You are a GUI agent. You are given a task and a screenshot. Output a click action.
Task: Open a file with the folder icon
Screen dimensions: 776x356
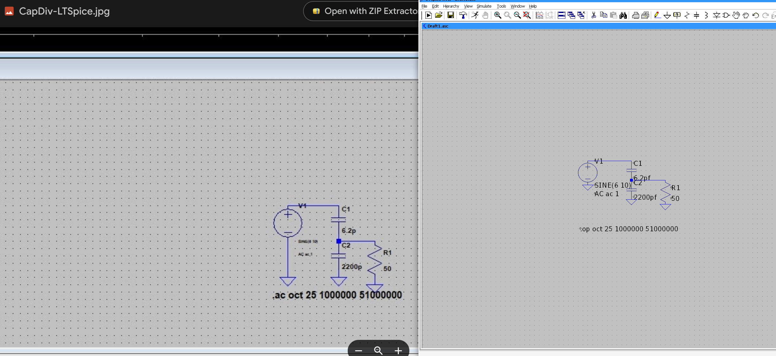[x=439, y=15]
